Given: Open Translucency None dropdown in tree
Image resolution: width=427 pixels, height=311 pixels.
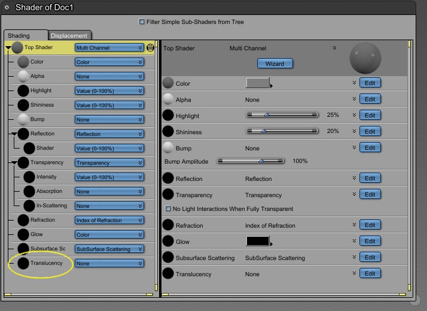Looking at the screenshot, I should click(x=109, y=264).
